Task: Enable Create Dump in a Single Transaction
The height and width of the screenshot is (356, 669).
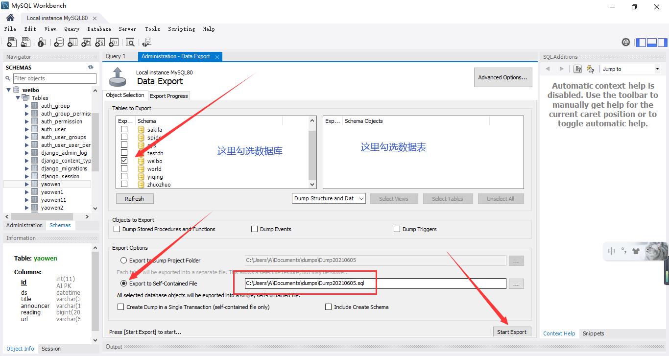Action: [120, 307]
